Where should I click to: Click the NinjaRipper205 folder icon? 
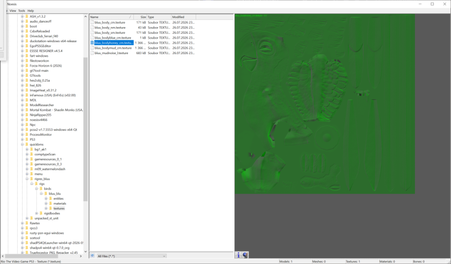click(27, 115)
